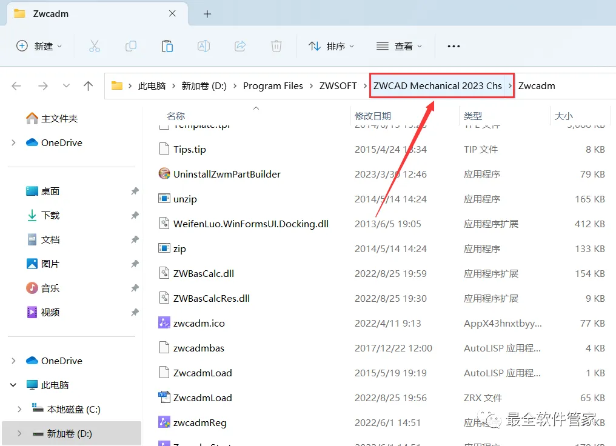This screenshot has height=446, width=616.
Task: Click the Cut scissors icon
Action: click(95, 46)
